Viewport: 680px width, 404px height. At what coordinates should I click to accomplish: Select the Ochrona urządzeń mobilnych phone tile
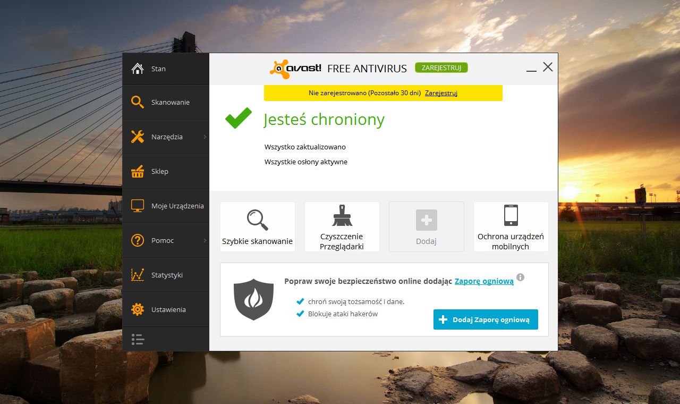[510, 226]
